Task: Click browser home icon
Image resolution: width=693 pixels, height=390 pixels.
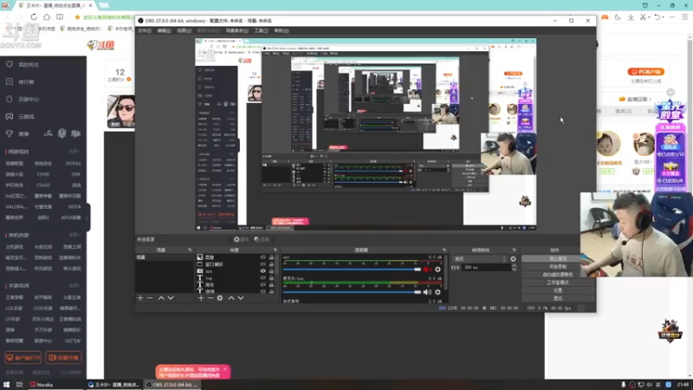Action: (x=47, y=16)
